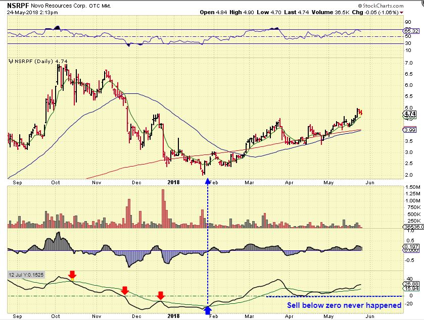
Task: Click the 750K volume axis label
Action: click(413, 207)
